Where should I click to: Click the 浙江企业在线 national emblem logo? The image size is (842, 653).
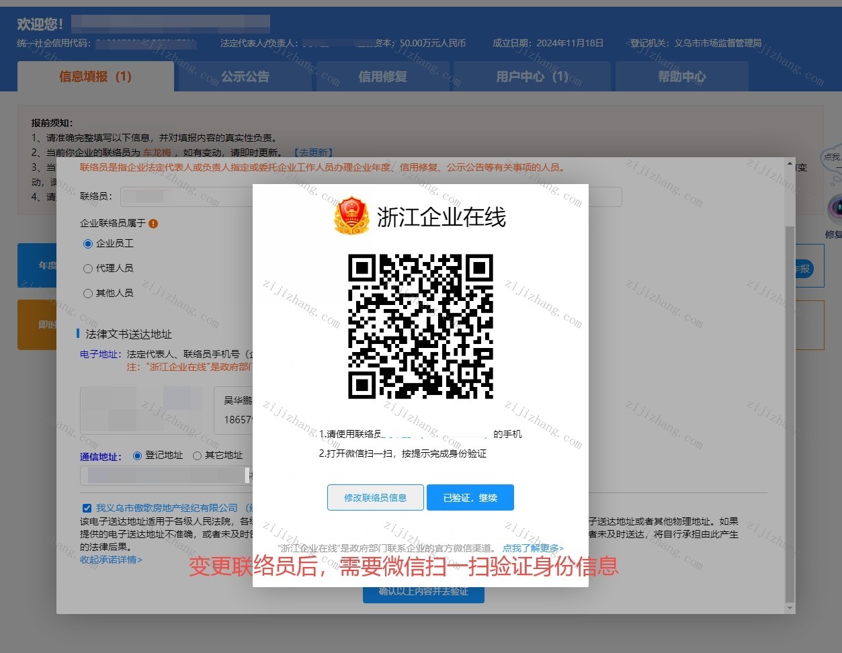(x=352, y=216)
